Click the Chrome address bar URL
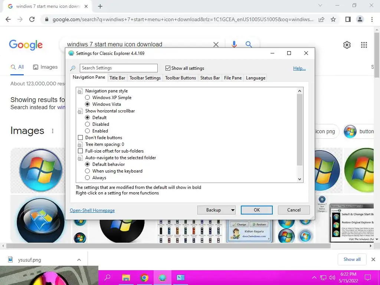Viewport: 380px width, 285px height. click(183, 19)
